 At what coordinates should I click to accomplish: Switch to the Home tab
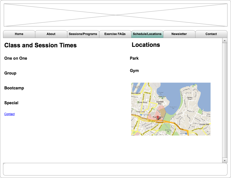(x=19, y=34)
